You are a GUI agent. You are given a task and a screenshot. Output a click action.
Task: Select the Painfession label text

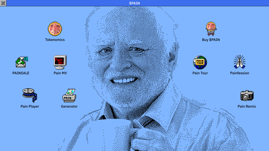(240, 73)
